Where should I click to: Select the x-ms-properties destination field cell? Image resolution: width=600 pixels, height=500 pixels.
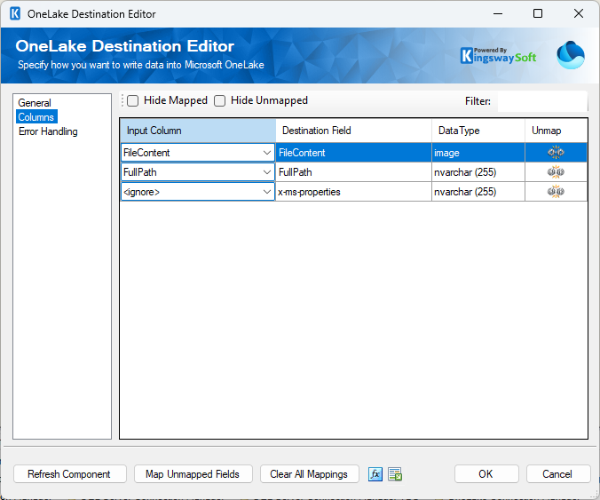click(x=353, y=192)
